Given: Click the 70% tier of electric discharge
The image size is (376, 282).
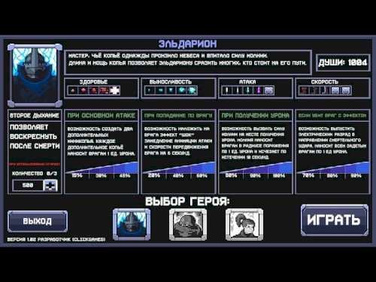Looking at the screenshot, I should 308,176.
